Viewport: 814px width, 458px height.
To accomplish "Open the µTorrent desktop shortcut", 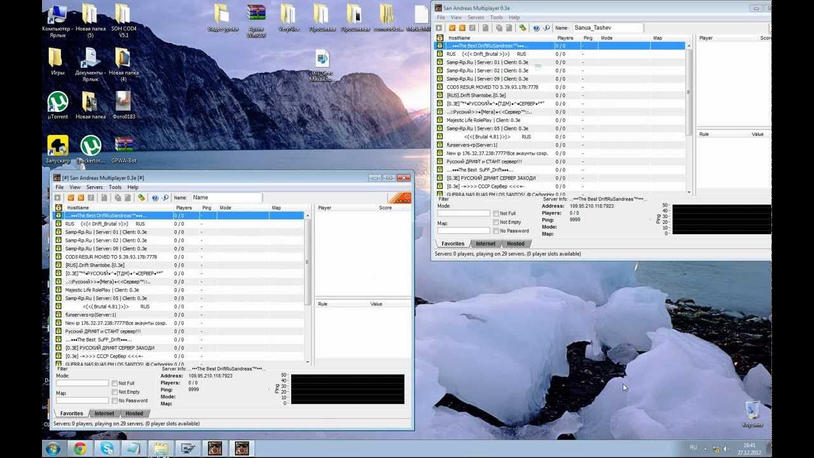I will point(58,106).
